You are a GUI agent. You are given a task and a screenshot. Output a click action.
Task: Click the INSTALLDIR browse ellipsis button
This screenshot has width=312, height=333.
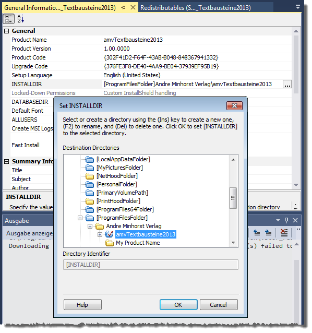pyautogui.click(x=287, y=85)
